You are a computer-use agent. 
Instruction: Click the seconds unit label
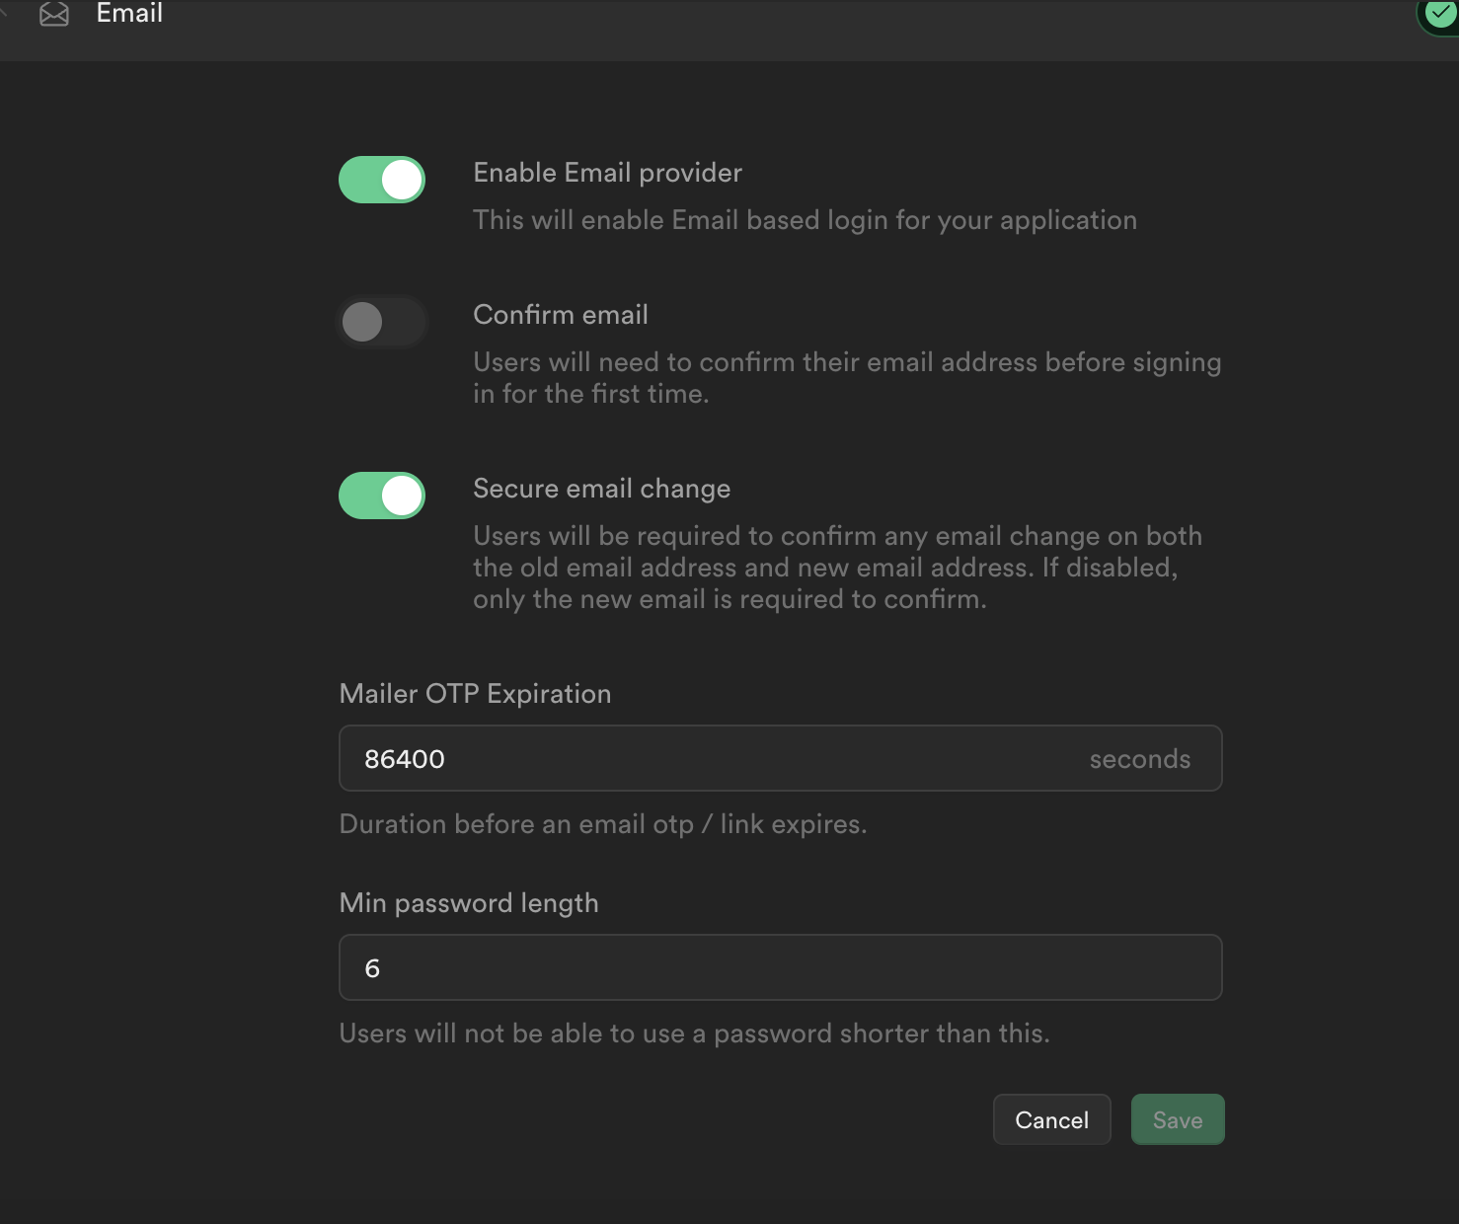1140,758
